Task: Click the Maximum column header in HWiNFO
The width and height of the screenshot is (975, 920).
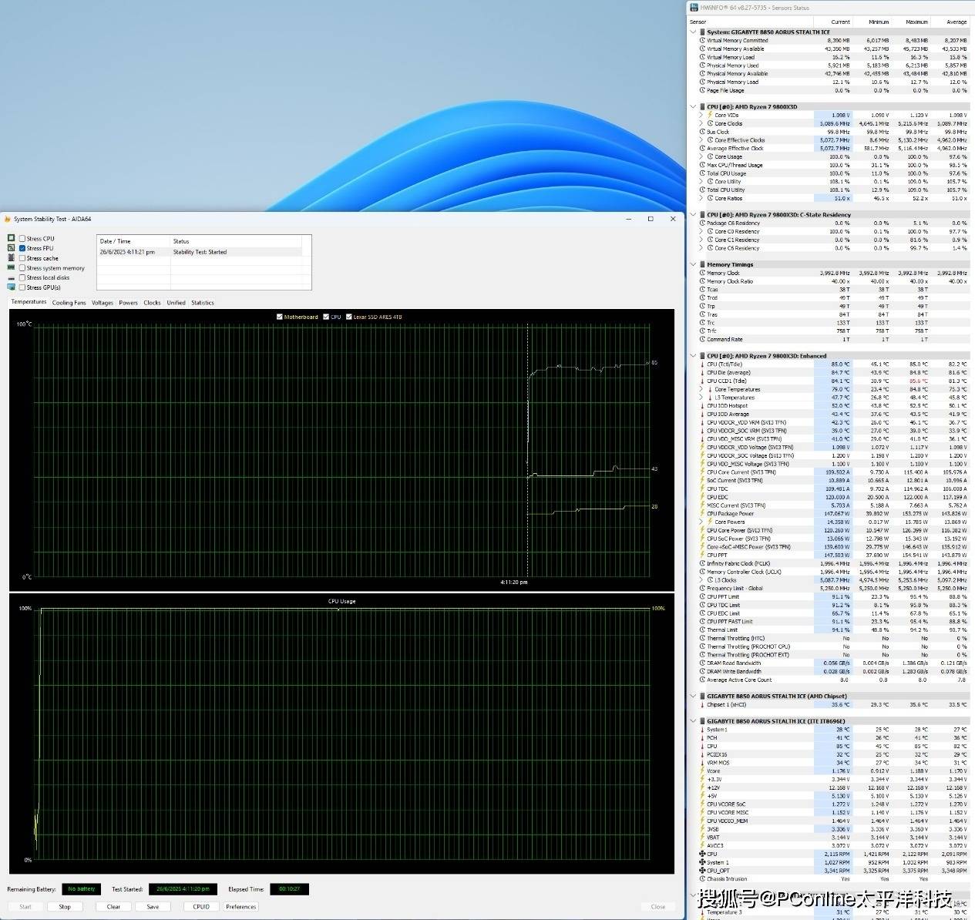Action: pyautogui.click(x=916, y=22)
